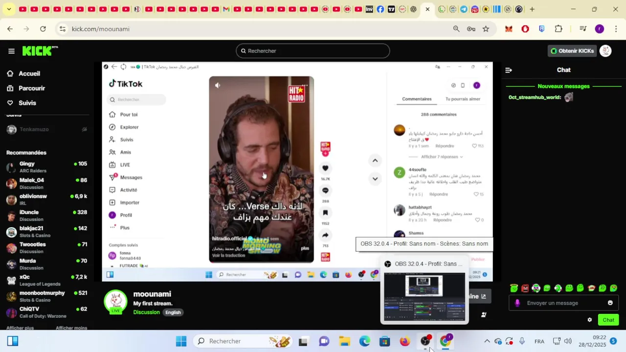The image size is (626, 352).
Task: Open Firefox from the taskbar
Action: (x=405, y=341)
